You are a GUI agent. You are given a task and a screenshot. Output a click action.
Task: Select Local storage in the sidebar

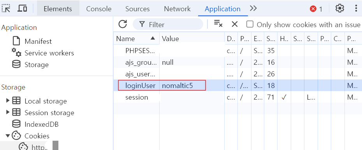(x=46, y=101)
